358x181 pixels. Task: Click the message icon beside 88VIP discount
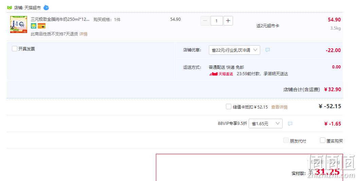290,124
